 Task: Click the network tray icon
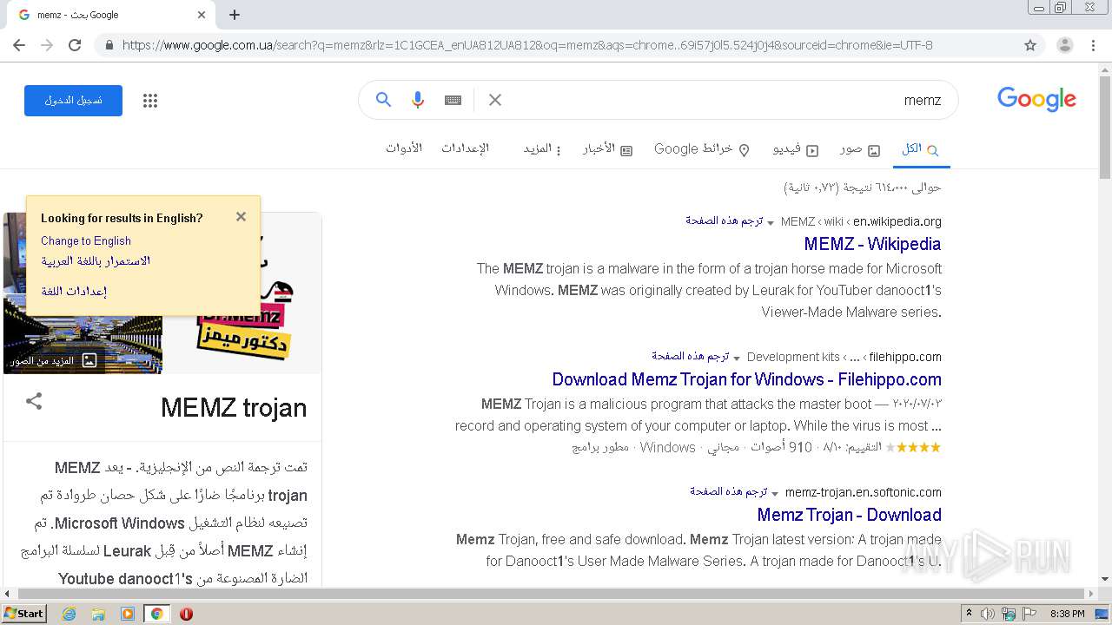click(x=1009, y=614)
